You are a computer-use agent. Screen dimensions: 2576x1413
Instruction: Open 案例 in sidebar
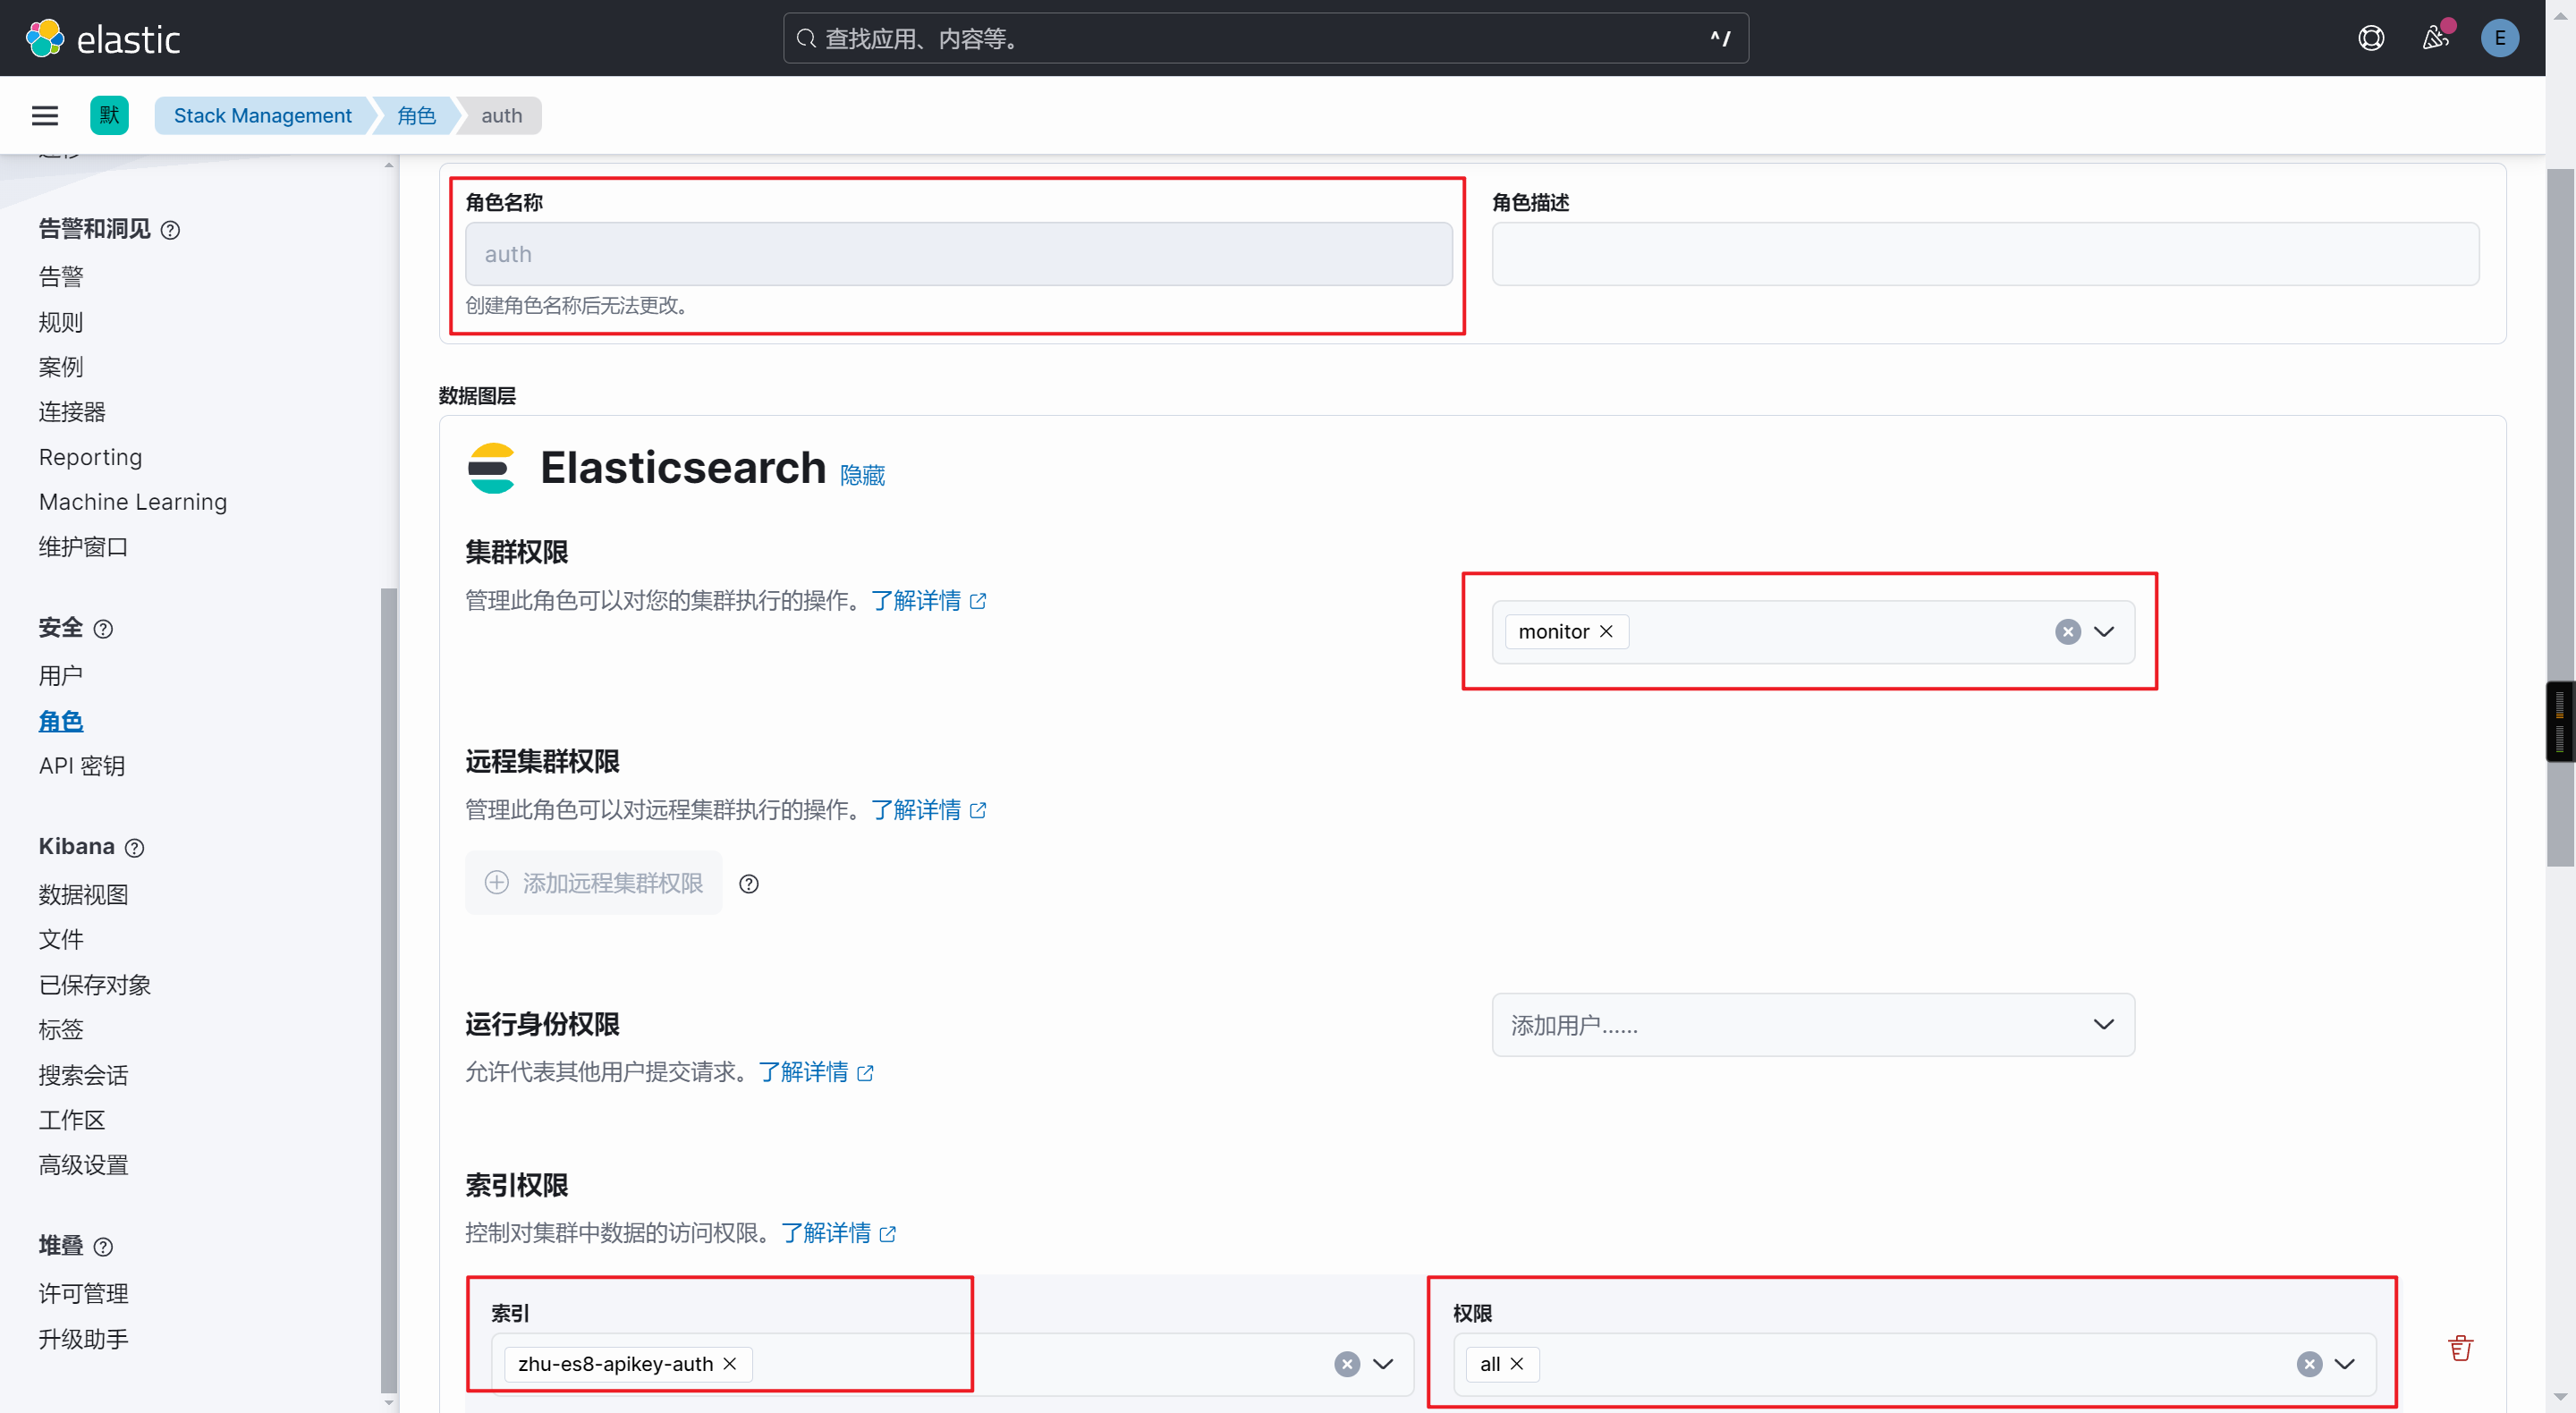(x=61, y=367)
